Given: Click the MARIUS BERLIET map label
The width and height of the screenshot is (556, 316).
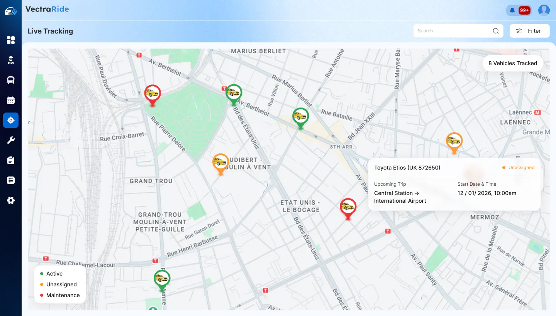Looking at the screenshot, I should (x=258, y=51).
